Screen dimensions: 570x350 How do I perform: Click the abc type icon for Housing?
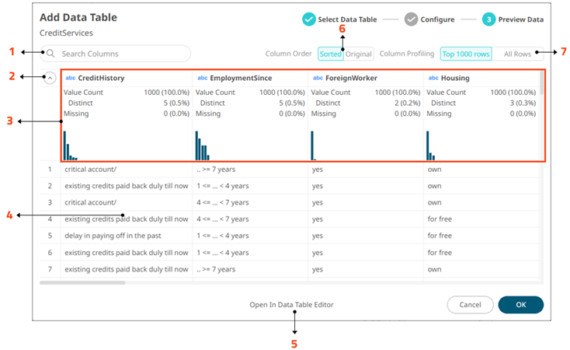(433, 79)
